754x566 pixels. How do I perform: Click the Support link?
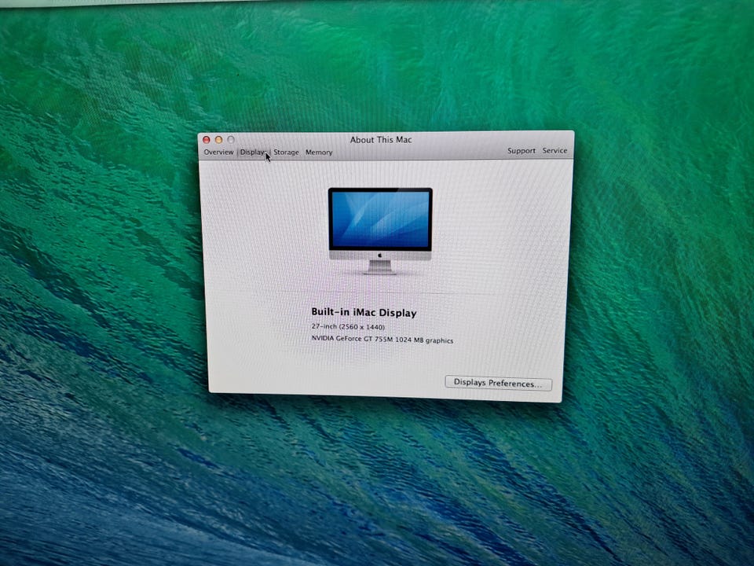pyautogui.click(x=522, y=151)
